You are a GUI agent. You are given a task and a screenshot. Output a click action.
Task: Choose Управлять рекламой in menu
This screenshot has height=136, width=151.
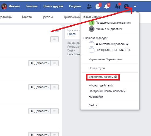[103, 77]
